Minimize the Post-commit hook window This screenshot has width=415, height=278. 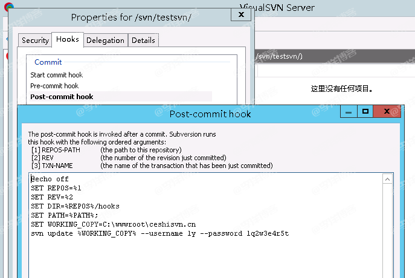(x=347, y=112)
